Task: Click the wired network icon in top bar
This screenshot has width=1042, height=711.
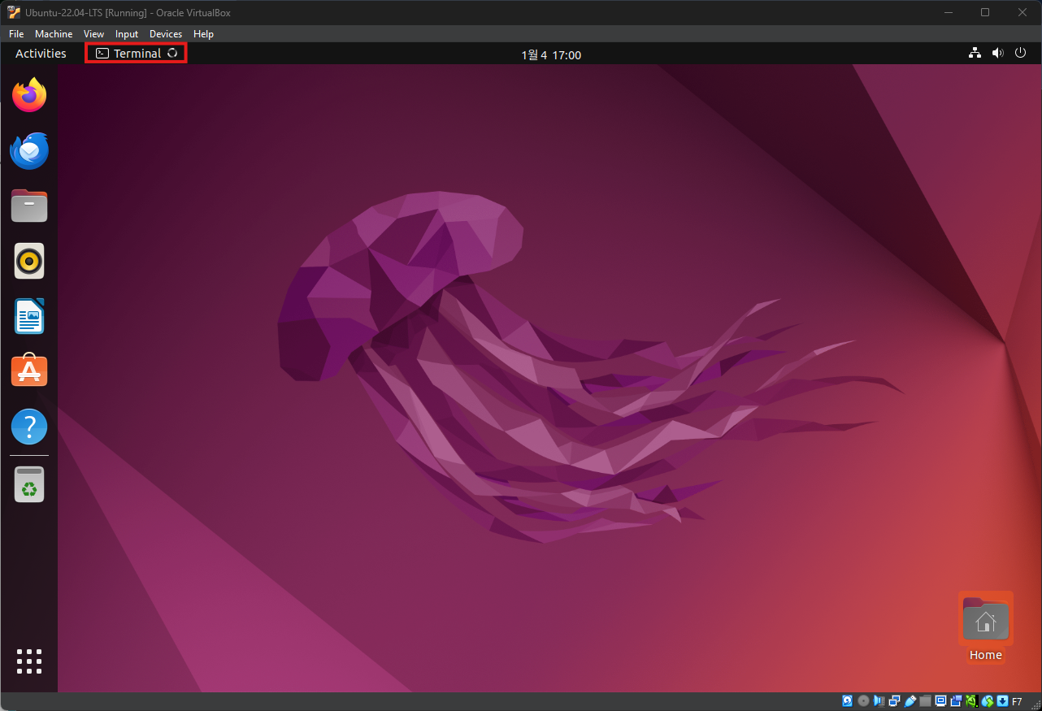Action: point(975,54)
